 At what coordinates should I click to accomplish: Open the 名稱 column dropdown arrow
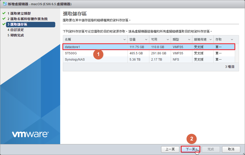125,40
